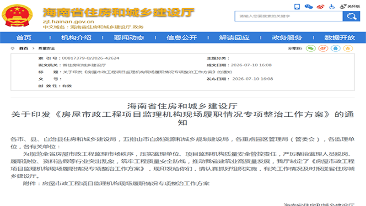Image resolution: width=366 pixels, height=206 pixels.
Task: Share to WeChat green icon
Action: 311,49
